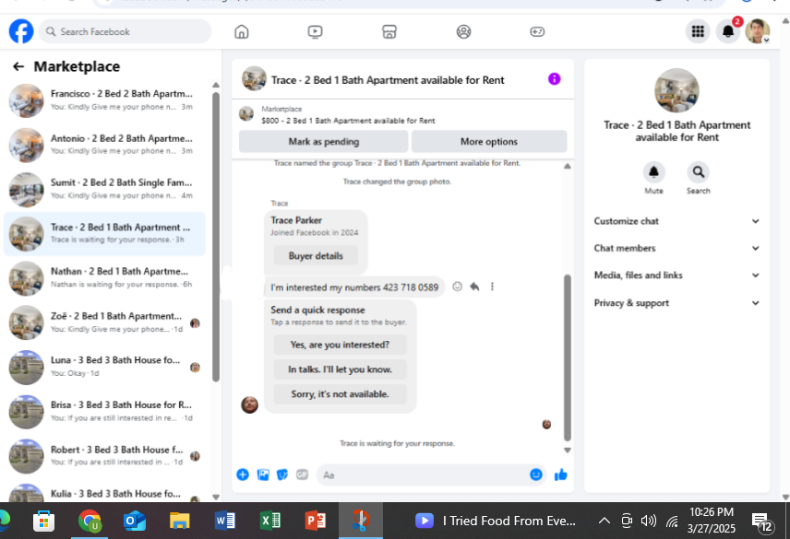Image resolution: width=790 pixels, height=539 pixels.
Task: Open Excel from taskbar
Action: [270, 521]
